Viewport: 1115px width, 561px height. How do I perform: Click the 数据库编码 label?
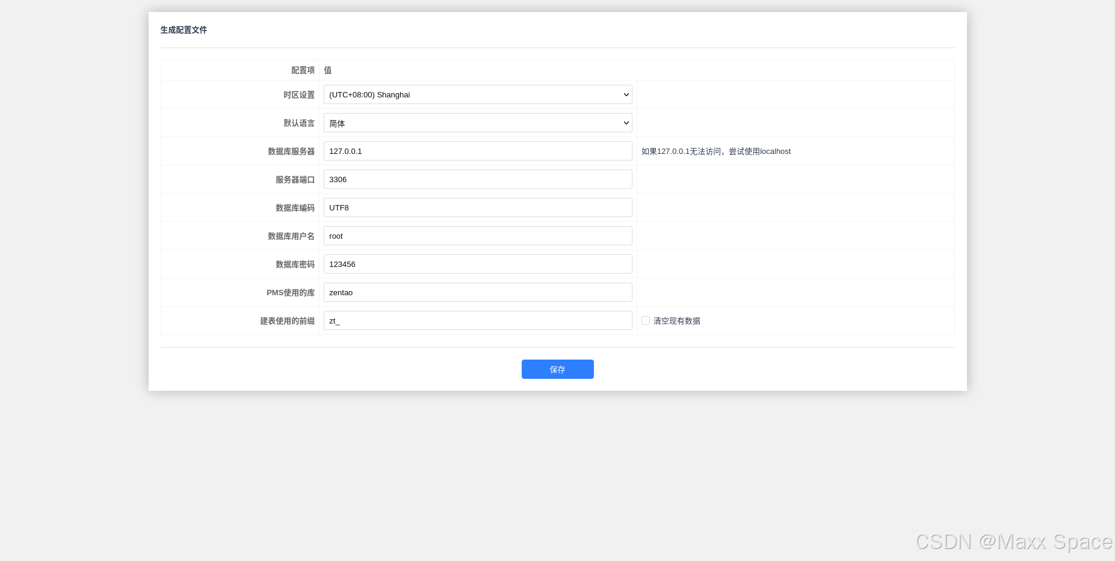point(295,208)
